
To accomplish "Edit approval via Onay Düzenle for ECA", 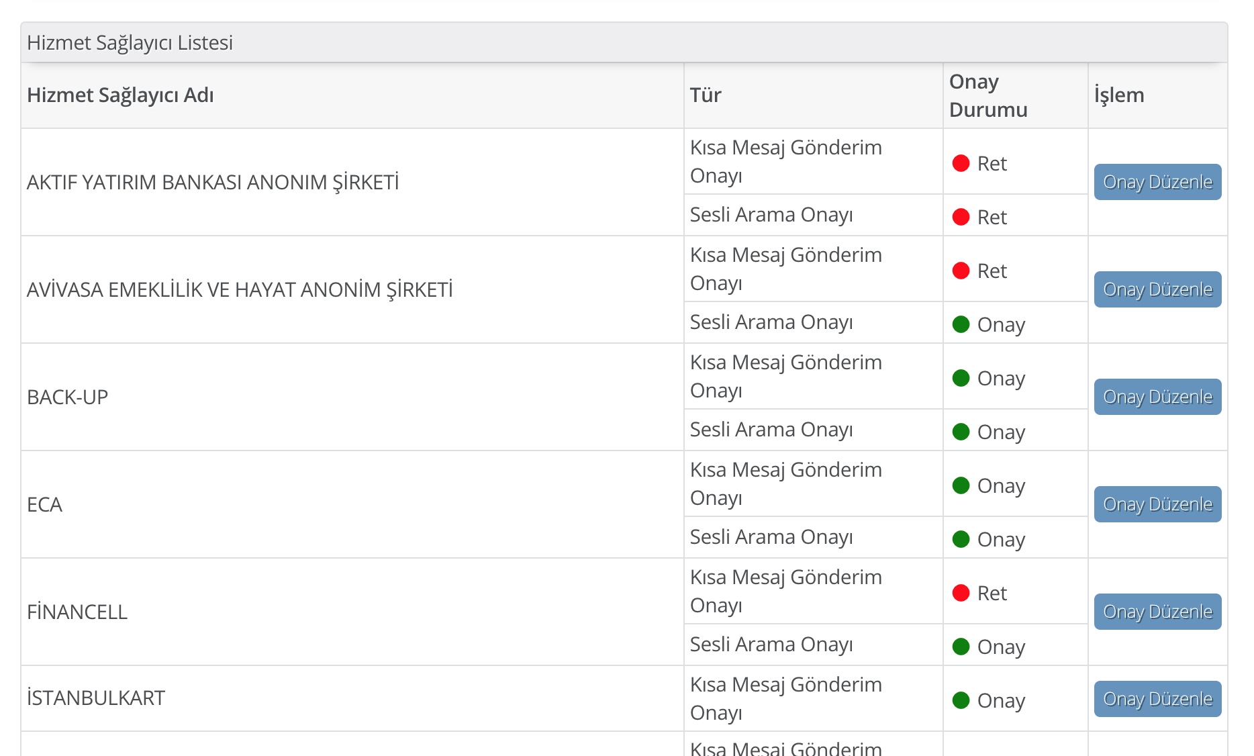I will tap(1157, 504).
